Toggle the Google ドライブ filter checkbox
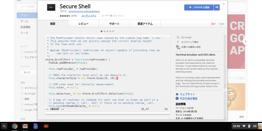The image size is (262, 131). [22, 109]
